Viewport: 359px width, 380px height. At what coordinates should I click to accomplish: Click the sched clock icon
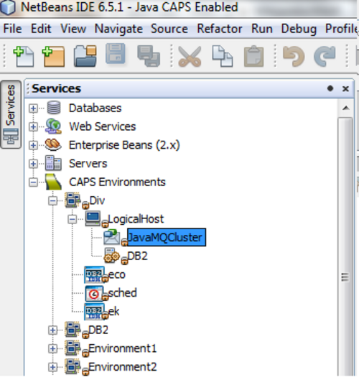94,293
